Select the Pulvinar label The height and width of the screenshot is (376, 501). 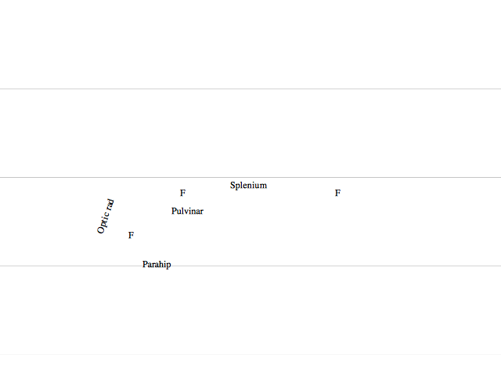point(187,211)
